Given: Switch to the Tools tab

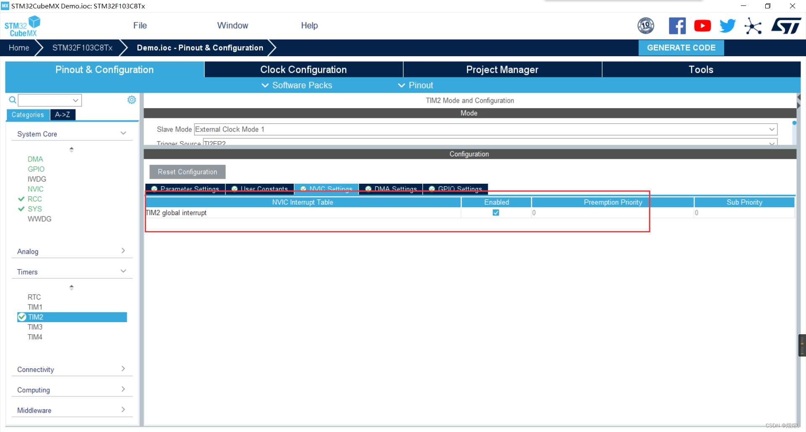Looking at the screenshot, I should pyautogui.click(x=701, y=70).
